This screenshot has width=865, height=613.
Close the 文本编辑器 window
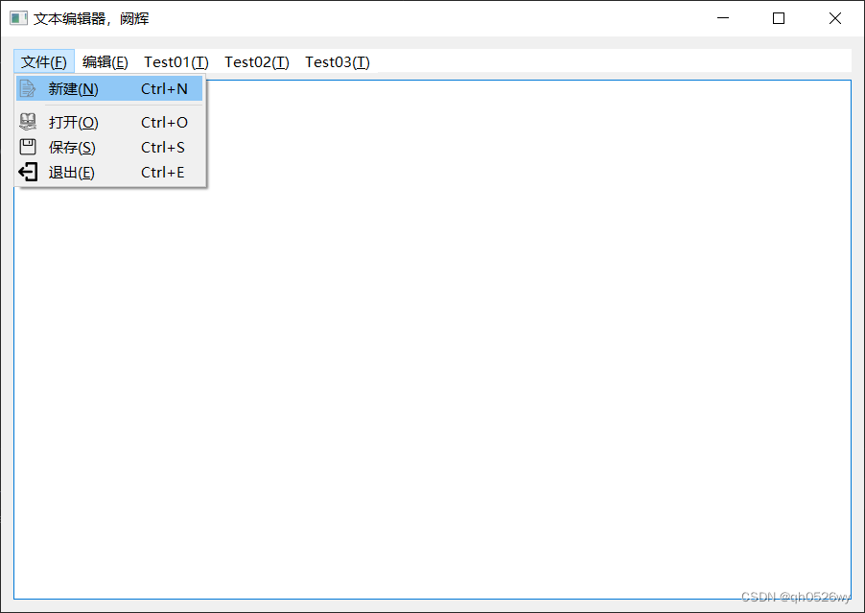[835, 18]
